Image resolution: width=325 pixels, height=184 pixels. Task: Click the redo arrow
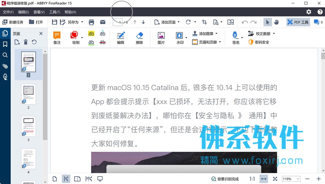click(254, 22)
